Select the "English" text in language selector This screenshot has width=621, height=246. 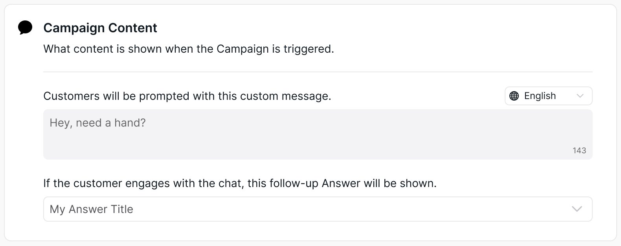click(540, 96)
